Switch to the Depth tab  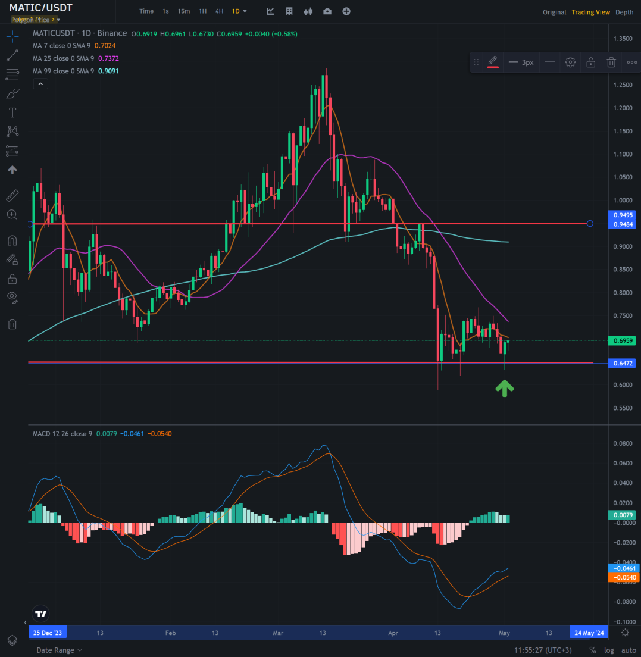pyautogui.click(x=624, y=11)
